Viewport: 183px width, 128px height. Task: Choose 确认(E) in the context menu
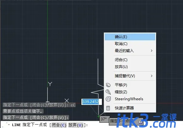(130, 37)
